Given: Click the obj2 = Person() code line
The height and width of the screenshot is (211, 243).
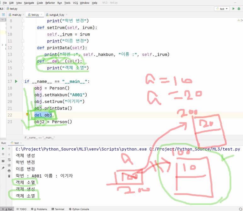Looking at the screenshot, I should coord(53,122).
